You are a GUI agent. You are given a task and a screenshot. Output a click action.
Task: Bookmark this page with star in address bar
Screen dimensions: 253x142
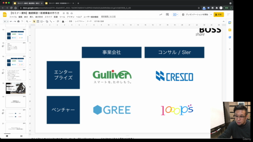point(199,8)
